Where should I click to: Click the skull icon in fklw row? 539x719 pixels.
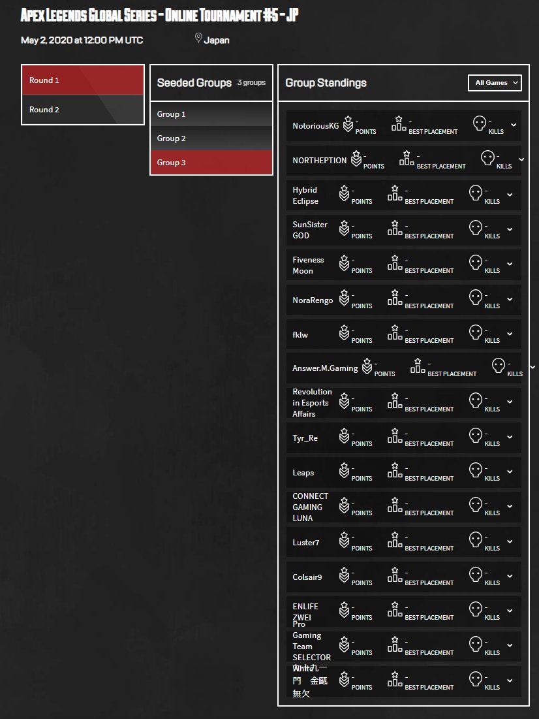(476, 332)
